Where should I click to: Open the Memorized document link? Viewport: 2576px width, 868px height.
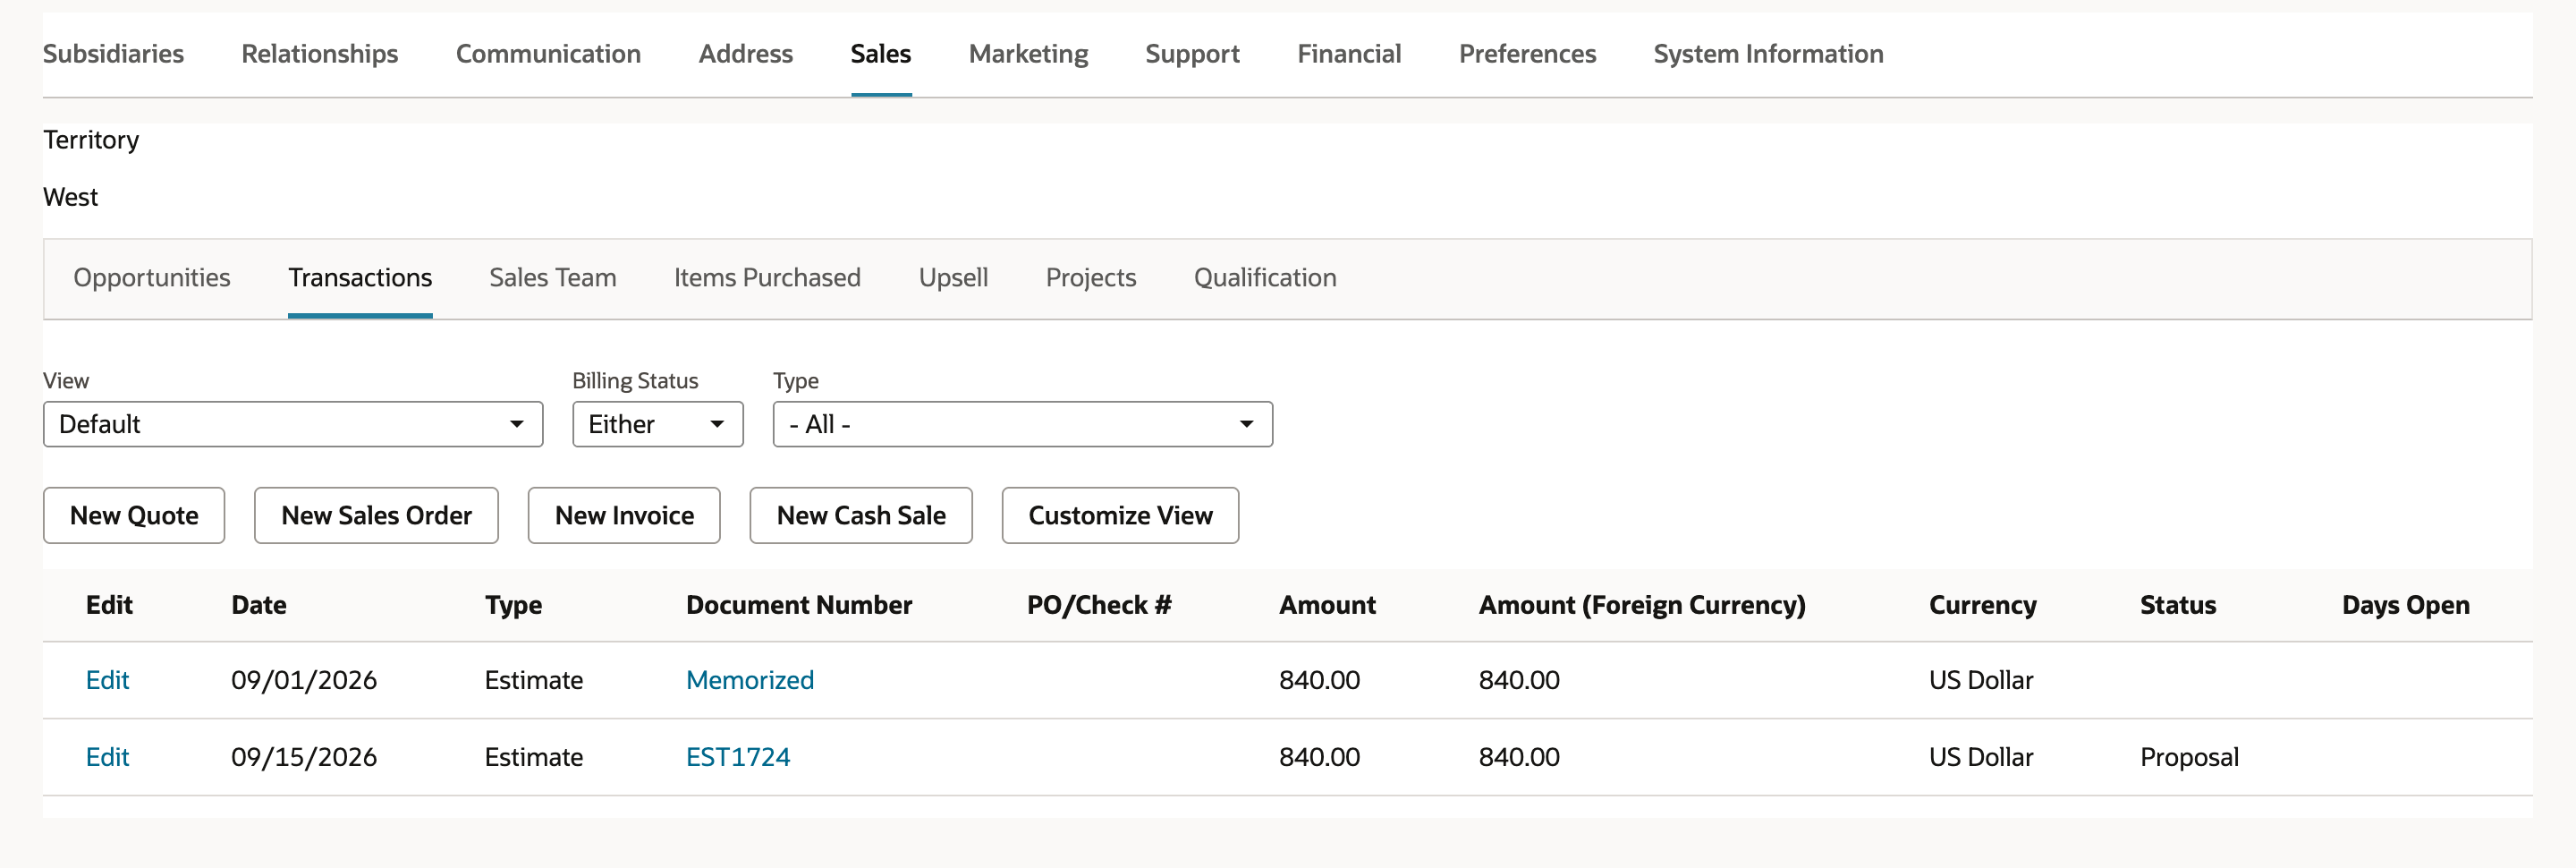tap(749, 681)
